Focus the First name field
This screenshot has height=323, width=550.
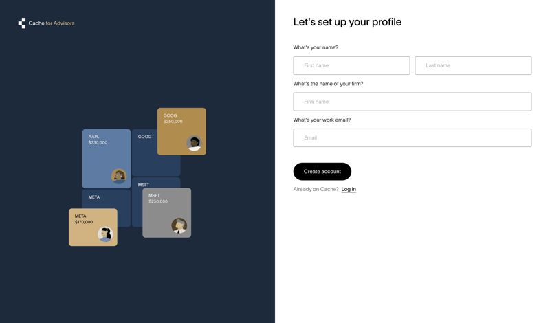pos(351,65)
